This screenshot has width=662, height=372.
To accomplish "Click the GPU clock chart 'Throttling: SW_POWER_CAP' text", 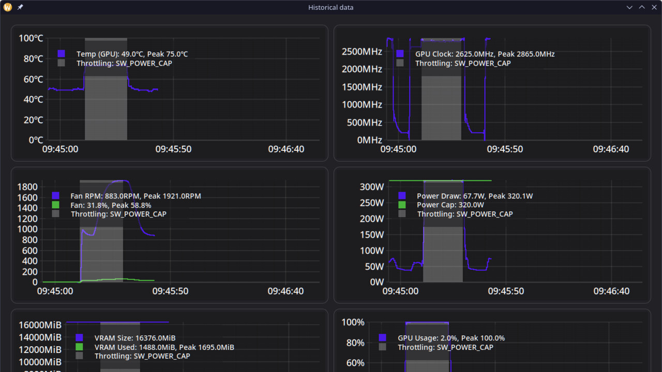I will pos(463,63).
